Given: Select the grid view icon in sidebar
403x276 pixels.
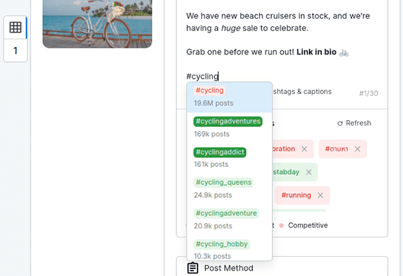Looking at the screenshot, I should [15, 28].
